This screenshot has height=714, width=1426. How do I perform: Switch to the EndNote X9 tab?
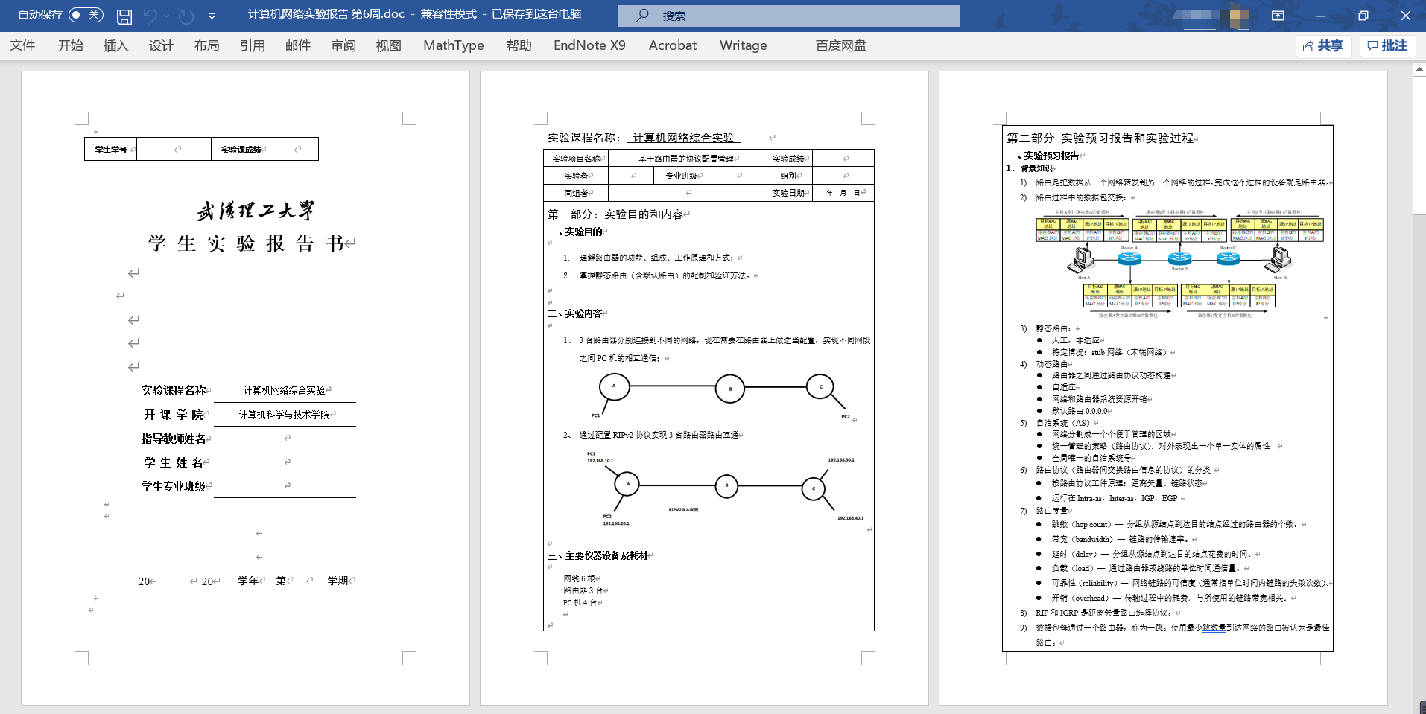pyautogui.click(x=589, y=45)
